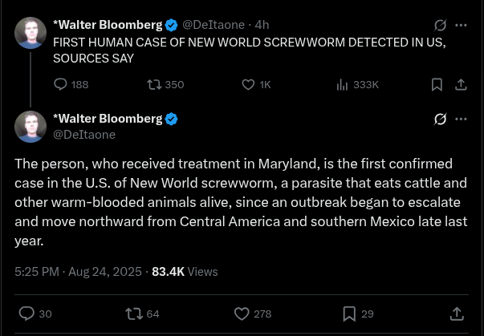Share the first tweet in thread
This screenshot has width=484, height=336.
click(461, 84)
